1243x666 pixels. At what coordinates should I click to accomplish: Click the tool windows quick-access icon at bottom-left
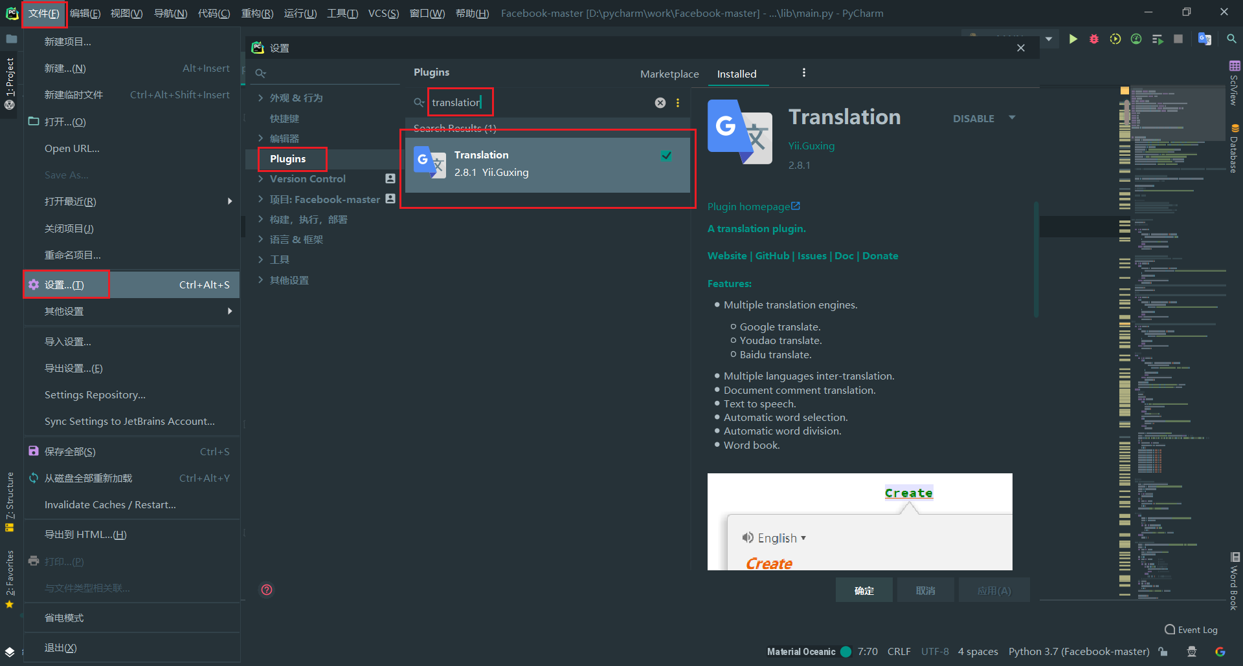10,652
